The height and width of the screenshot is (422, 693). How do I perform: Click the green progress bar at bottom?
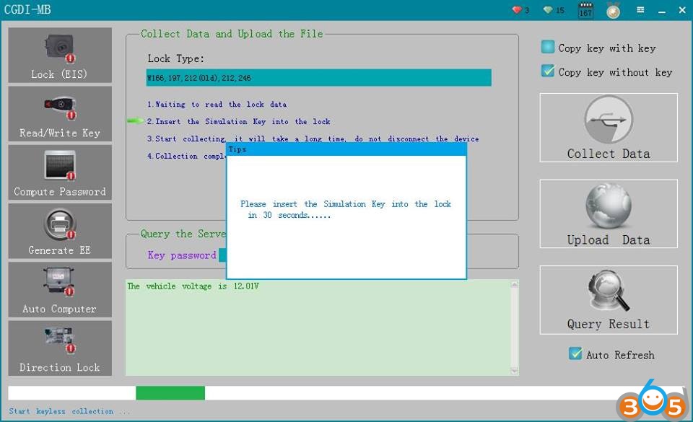(x=170, y=393)
